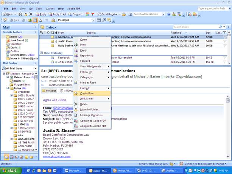Click in the Search address books field
Image resolution: width=232 pixels, height=174 pixels.
pos(148,14)
